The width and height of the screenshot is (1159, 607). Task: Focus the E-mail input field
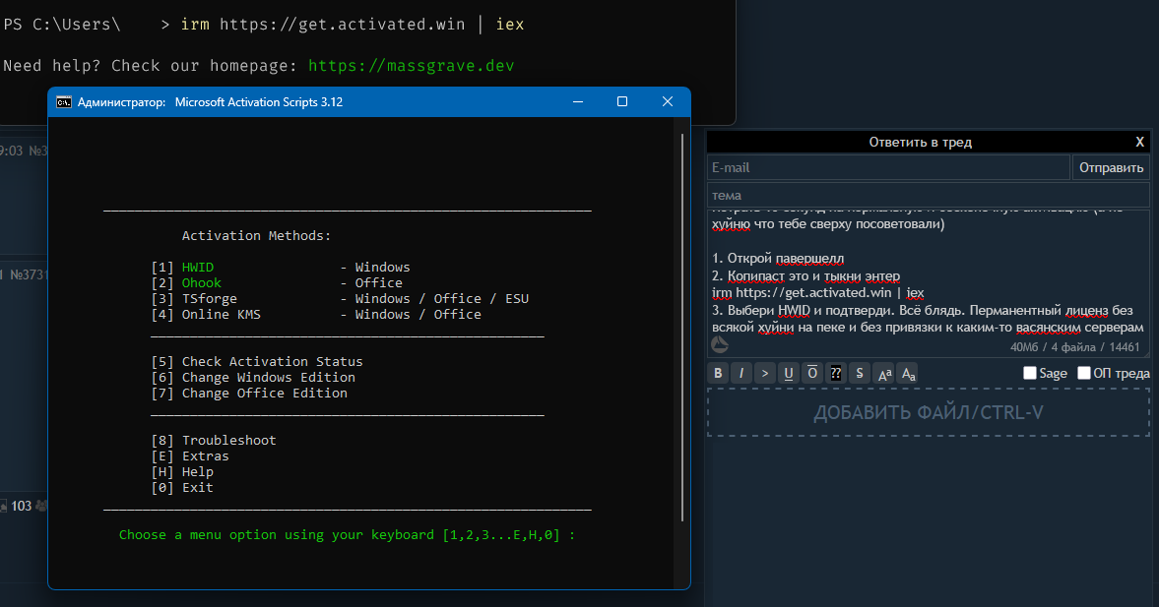(888, 167)
